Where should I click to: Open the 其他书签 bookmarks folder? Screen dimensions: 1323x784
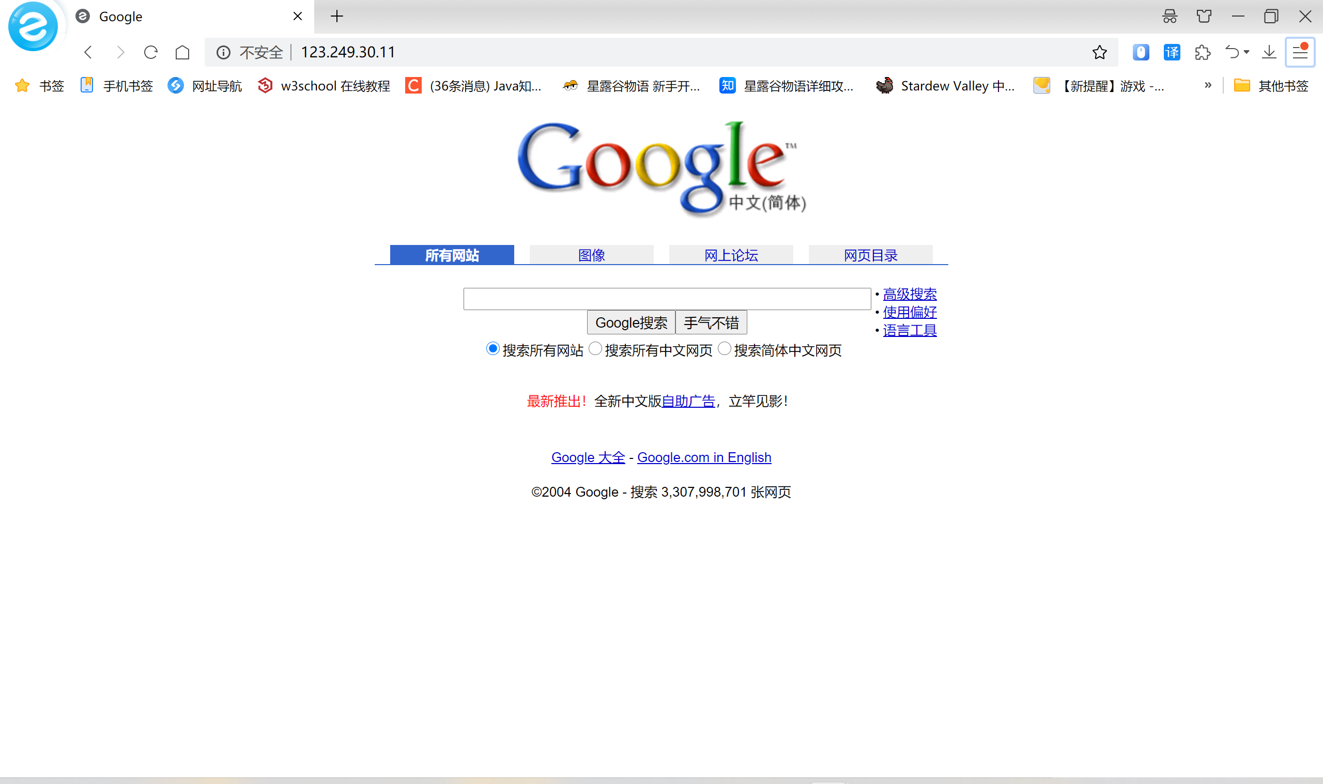pos(1271,86)
